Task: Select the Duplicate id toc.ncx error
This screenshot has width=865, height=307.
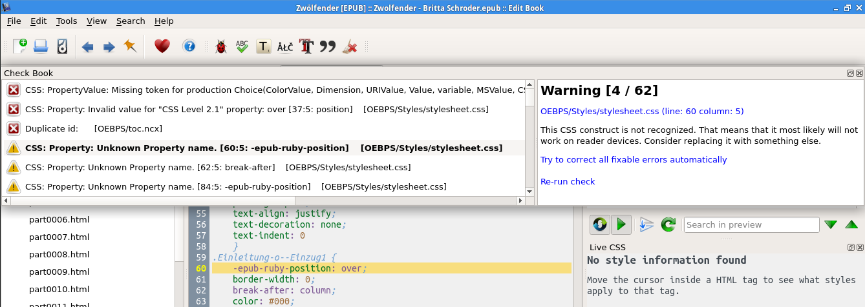Action: point(264,128)
